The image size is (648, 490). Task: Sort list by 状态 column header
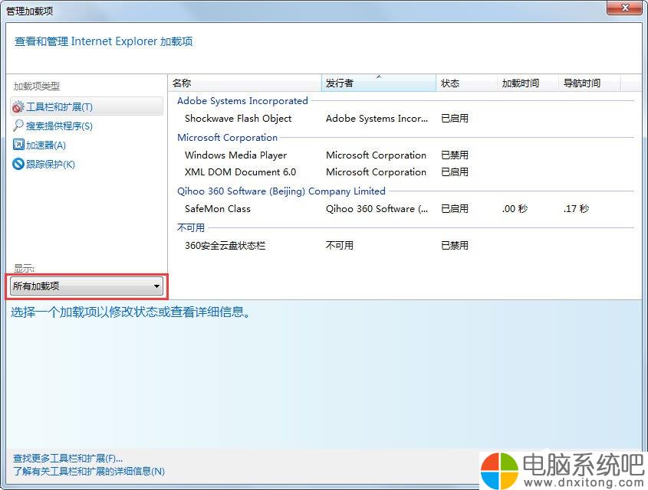pyautogui.click(x=466, y=83)
